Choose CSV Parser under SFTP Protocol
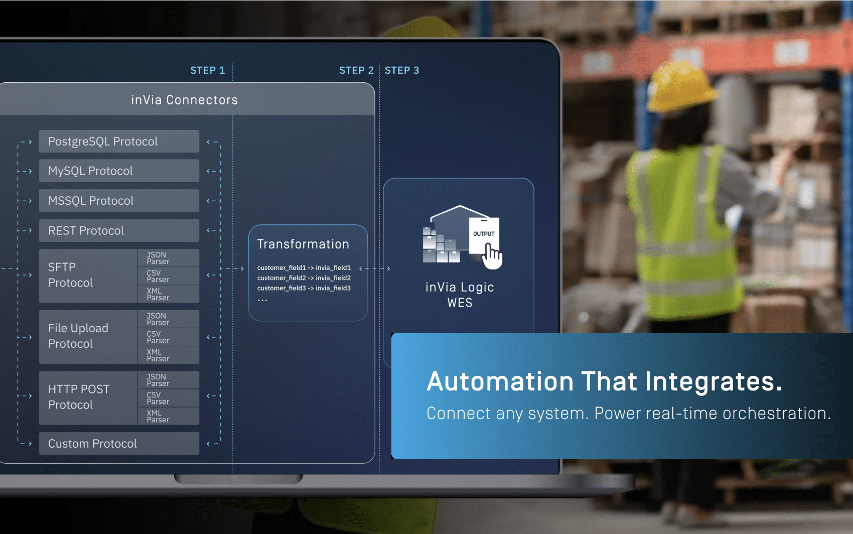The image size is (853, 534). point(169,276)
